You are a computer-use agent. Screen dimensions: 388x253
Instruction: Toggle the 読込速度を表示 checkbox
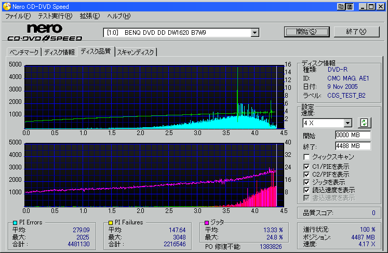(307, 190)
